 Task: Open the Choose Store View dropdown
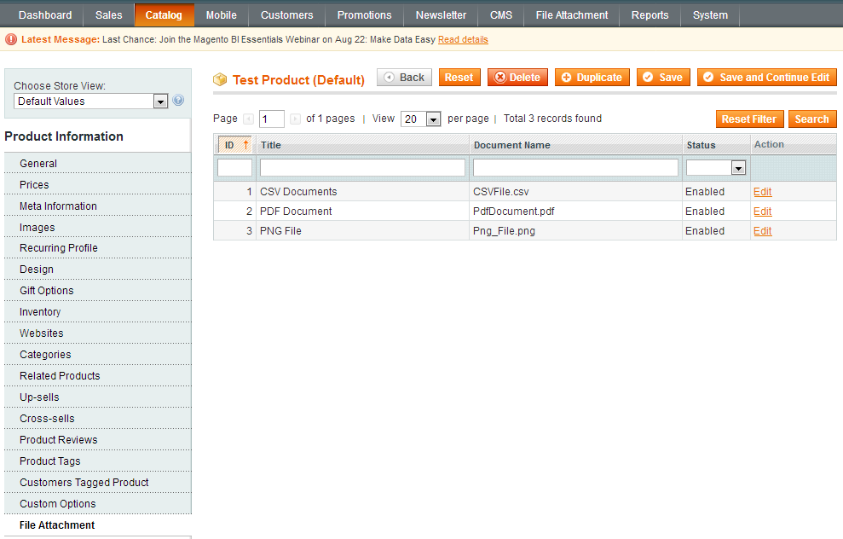tap(90, 101)
